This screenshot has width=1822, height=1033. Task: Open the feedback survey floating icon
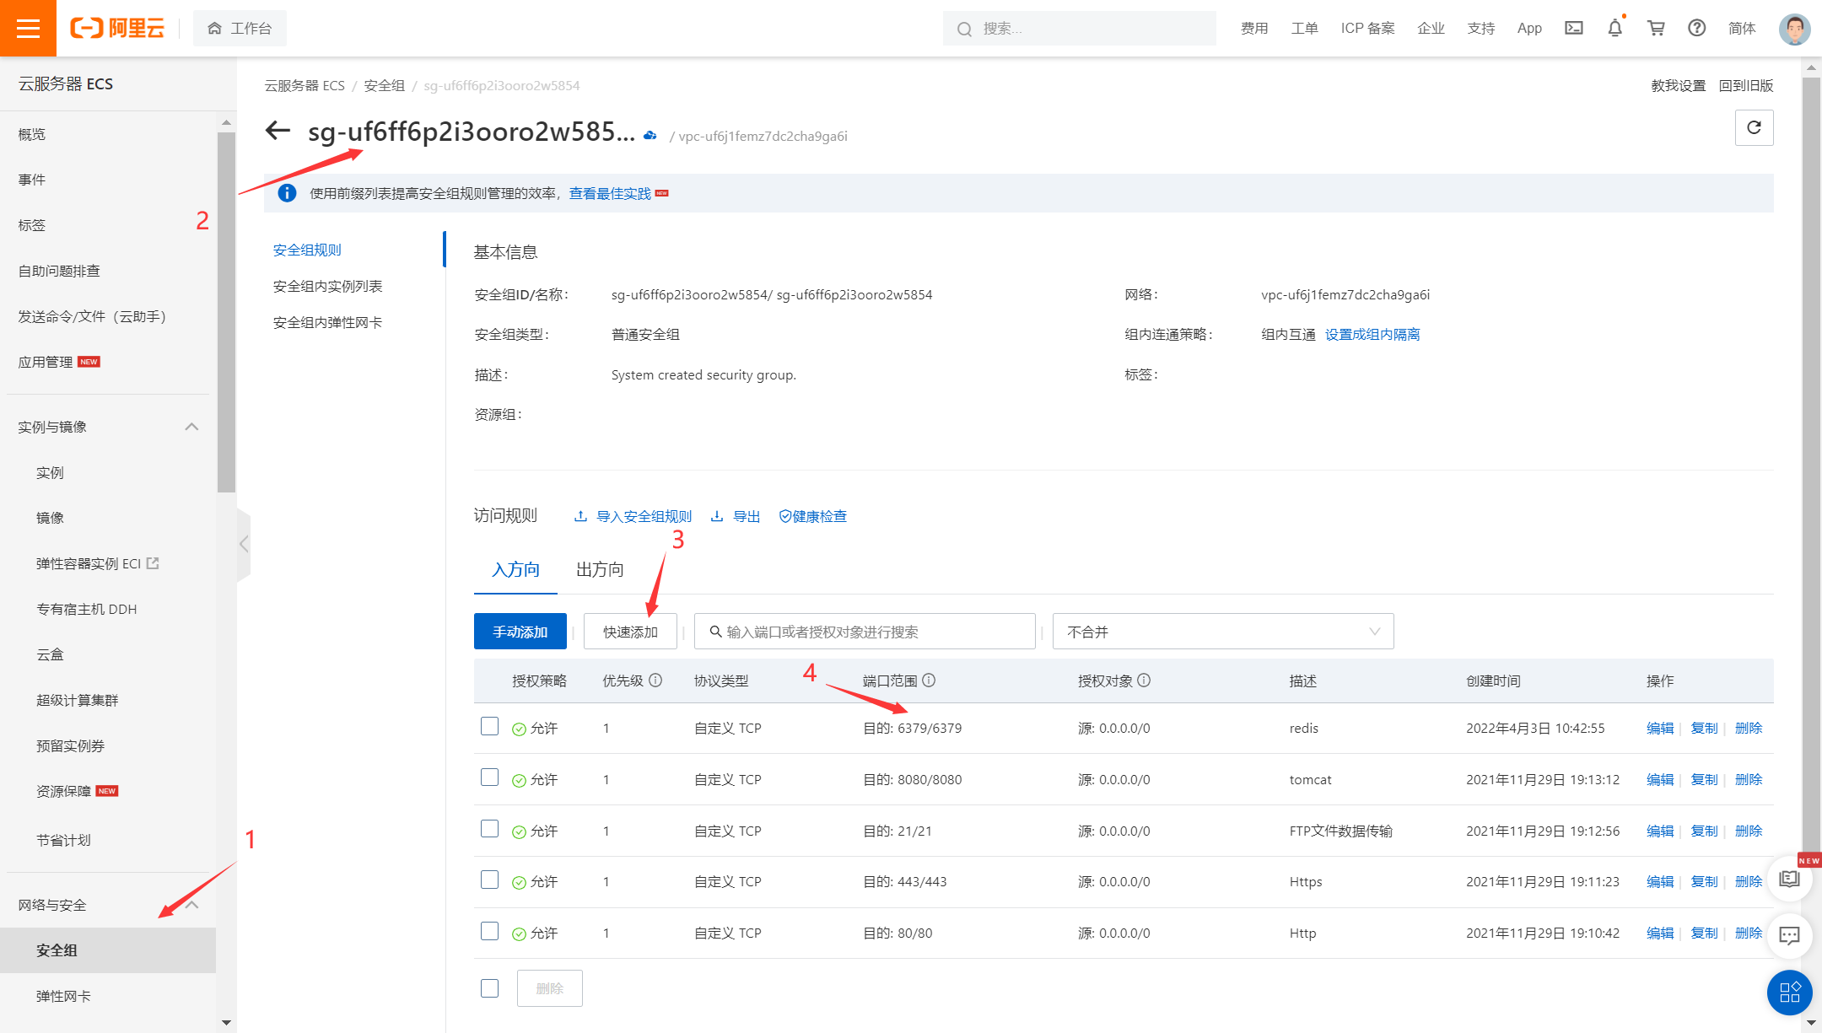tap(1789, 879)
